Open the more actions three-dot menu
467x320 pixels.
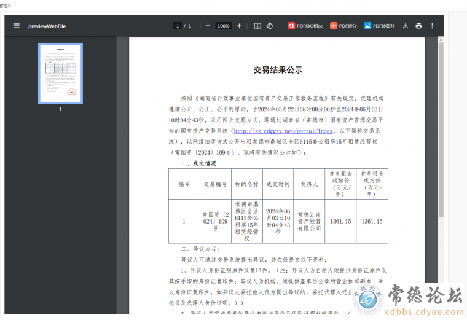click(x=432, y=26)
